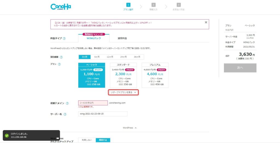Open help icon next to プラン
Screen dimensions: 280x143
click(x=59, y=64)
